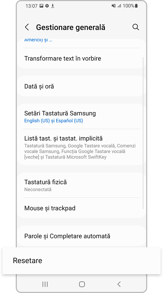
Task: Open search with the magnifier icon
Action: [136, 27]
